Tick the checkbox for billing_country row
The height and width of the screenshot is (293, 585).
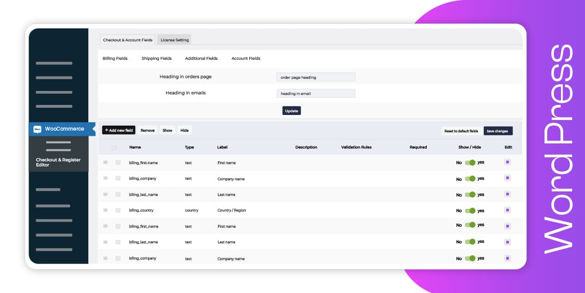pyautogui.click(x=118, y=210)
